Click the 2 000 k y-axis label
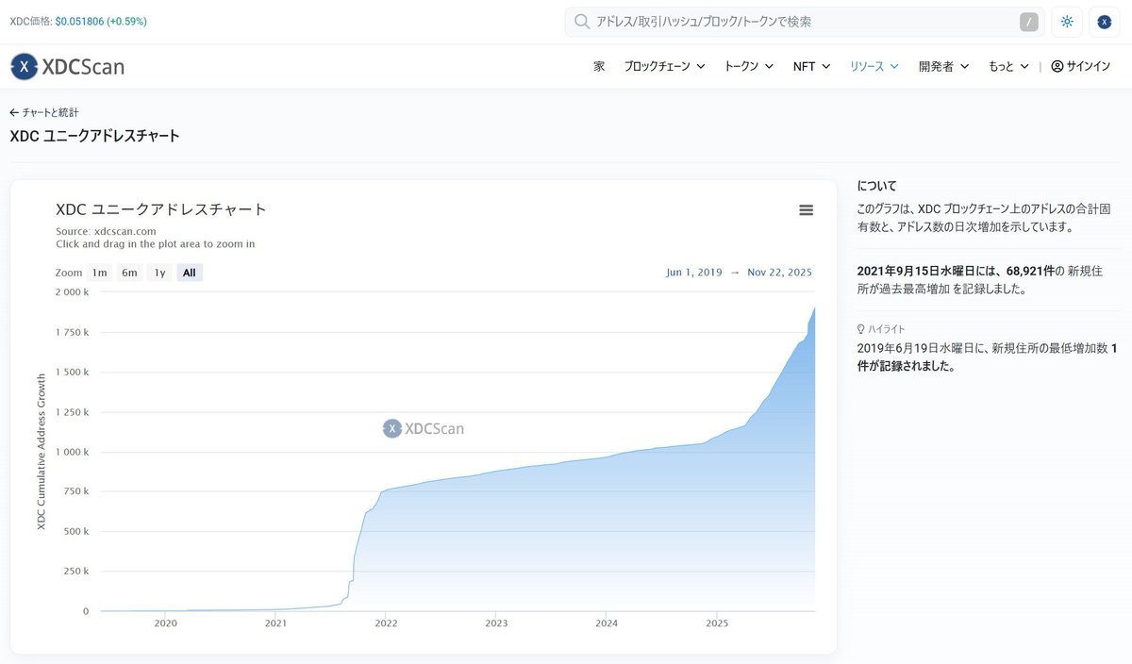1132x664 pixels. pos(72,292)
